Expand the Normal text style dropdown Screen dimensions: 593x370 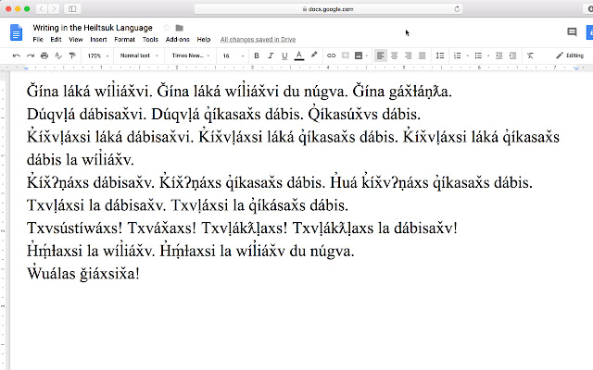[x=139, y=55]
